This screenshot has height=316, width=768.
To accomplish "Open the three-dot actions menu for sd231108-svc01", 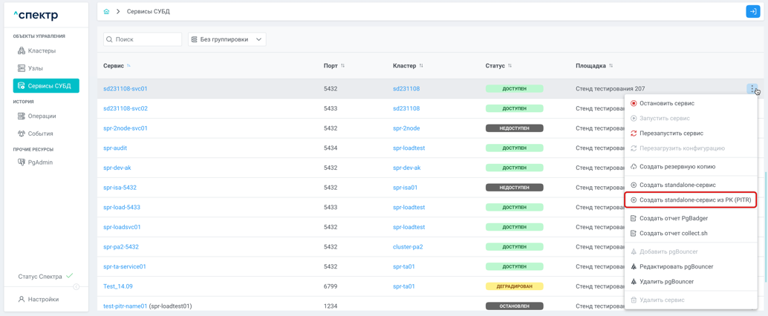I will (x=752, y=89).
